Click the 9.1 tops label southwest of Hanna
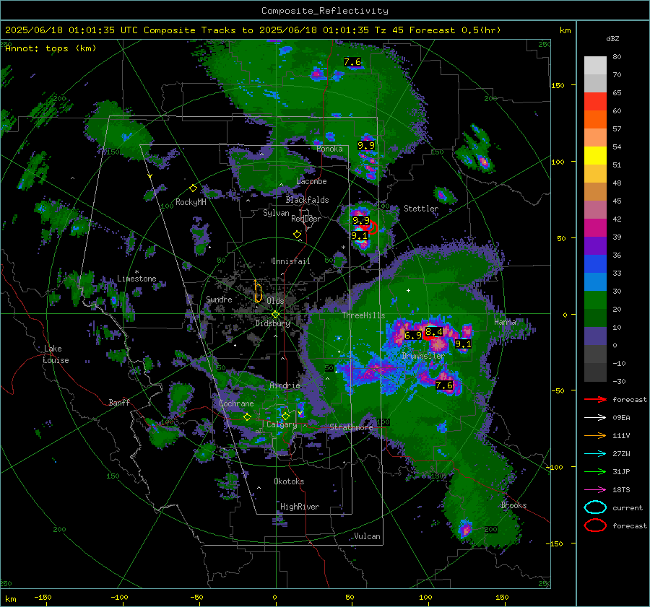650x607 pixels. point(463,344)
